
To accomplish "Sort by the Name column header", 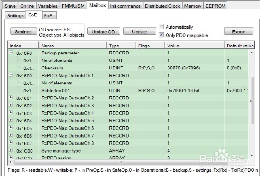I will click(73, 46).
